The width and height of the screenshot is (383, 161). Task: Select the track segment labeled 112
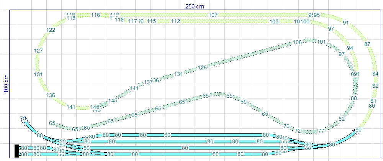click(175, 21)
